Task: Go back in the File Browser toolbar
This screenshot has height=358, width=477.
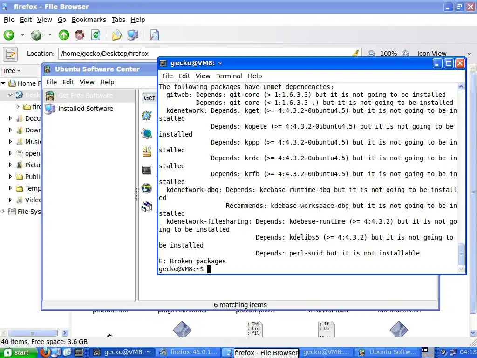Action: pos(9,35)
